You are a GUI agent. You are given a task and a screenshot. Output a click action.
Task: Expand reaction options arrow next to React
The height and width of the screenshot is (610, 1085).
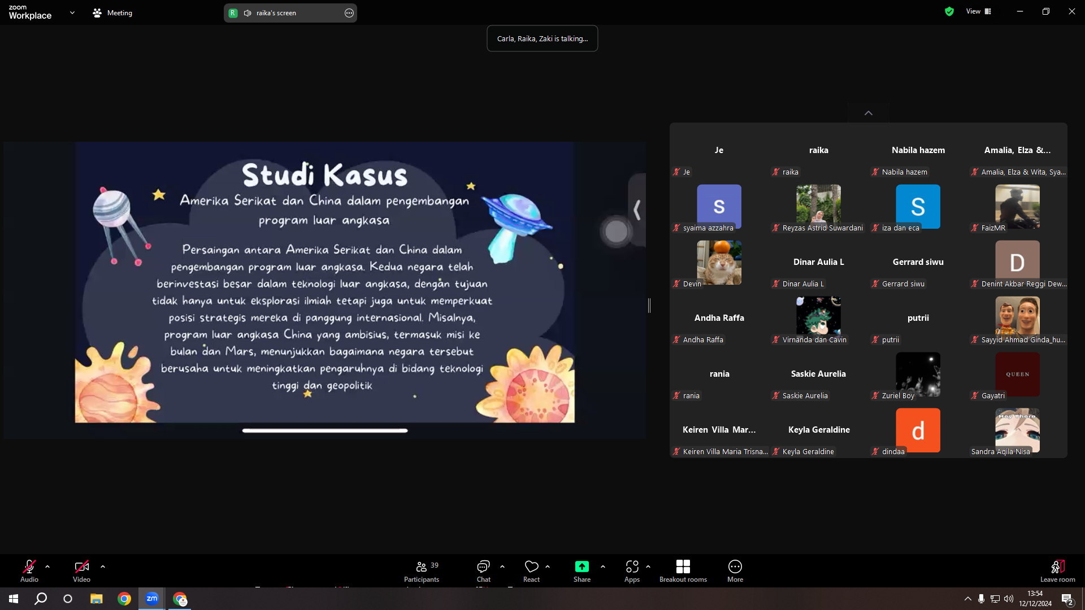[548, 567]
